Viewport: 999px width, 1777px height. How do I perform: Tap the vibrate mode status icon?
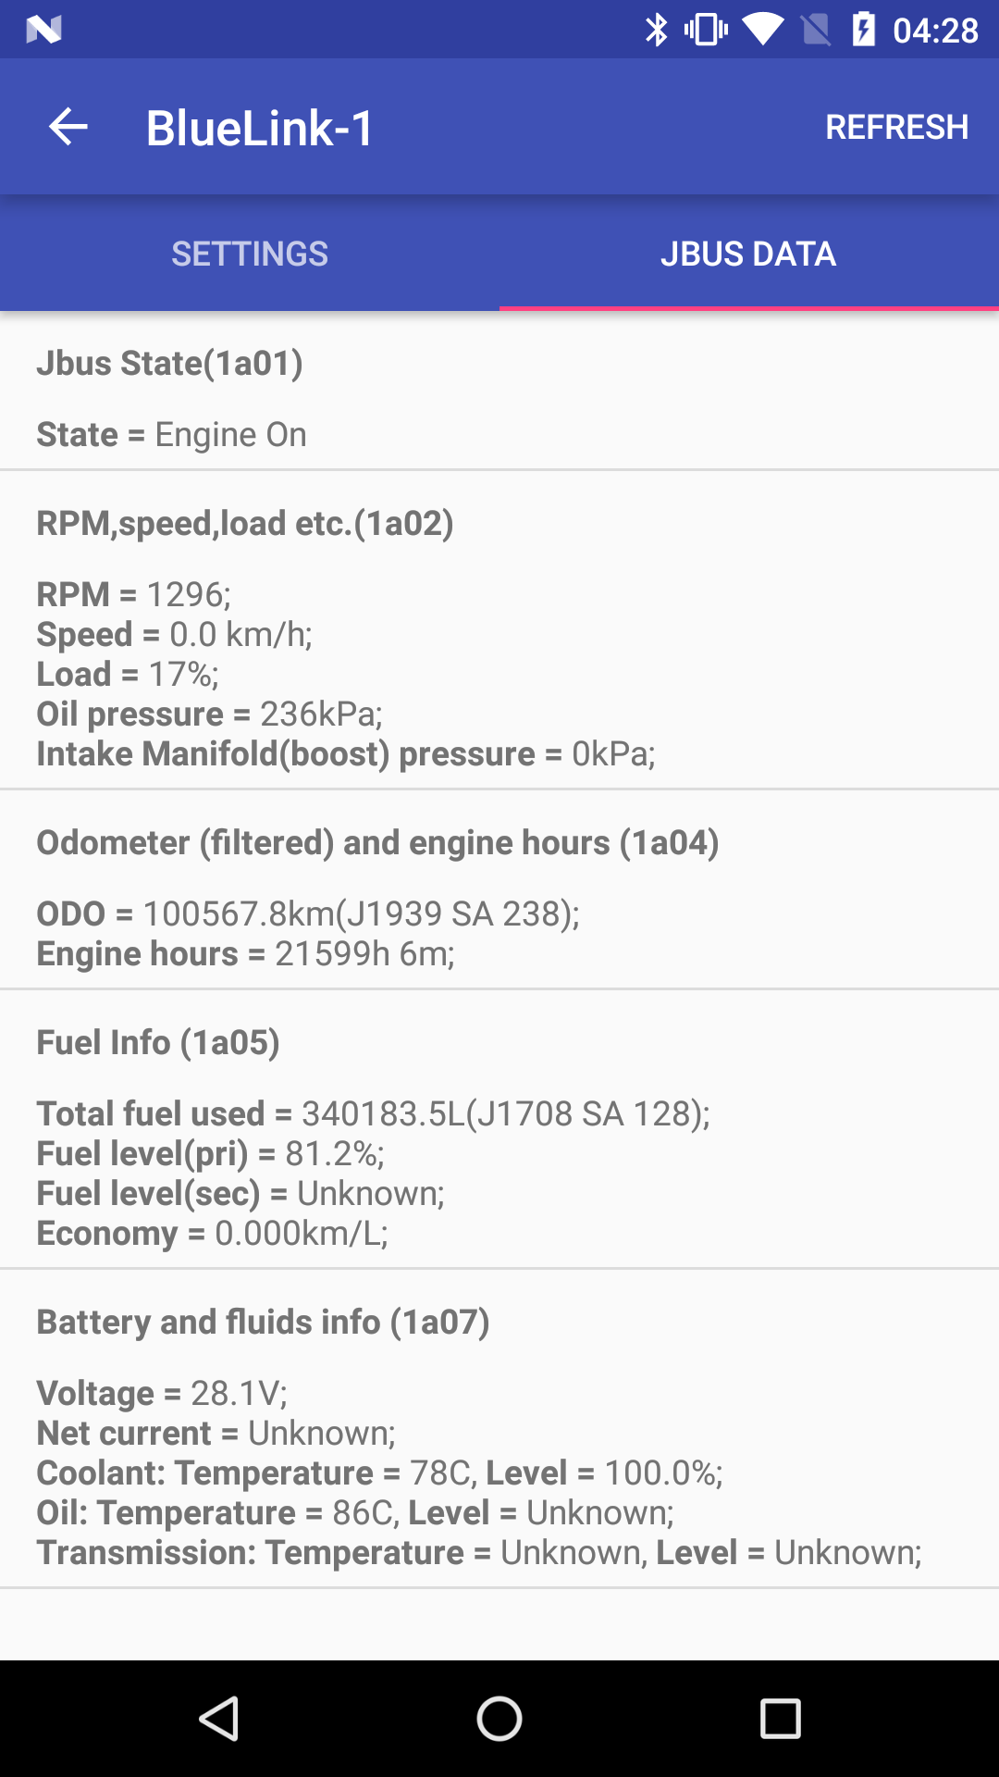pos(706,30)
